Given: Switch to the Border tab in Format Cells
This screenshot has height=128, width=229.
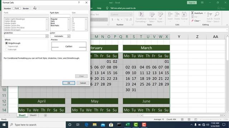Looking at the screenshot, I should click(x=26, y=9).
